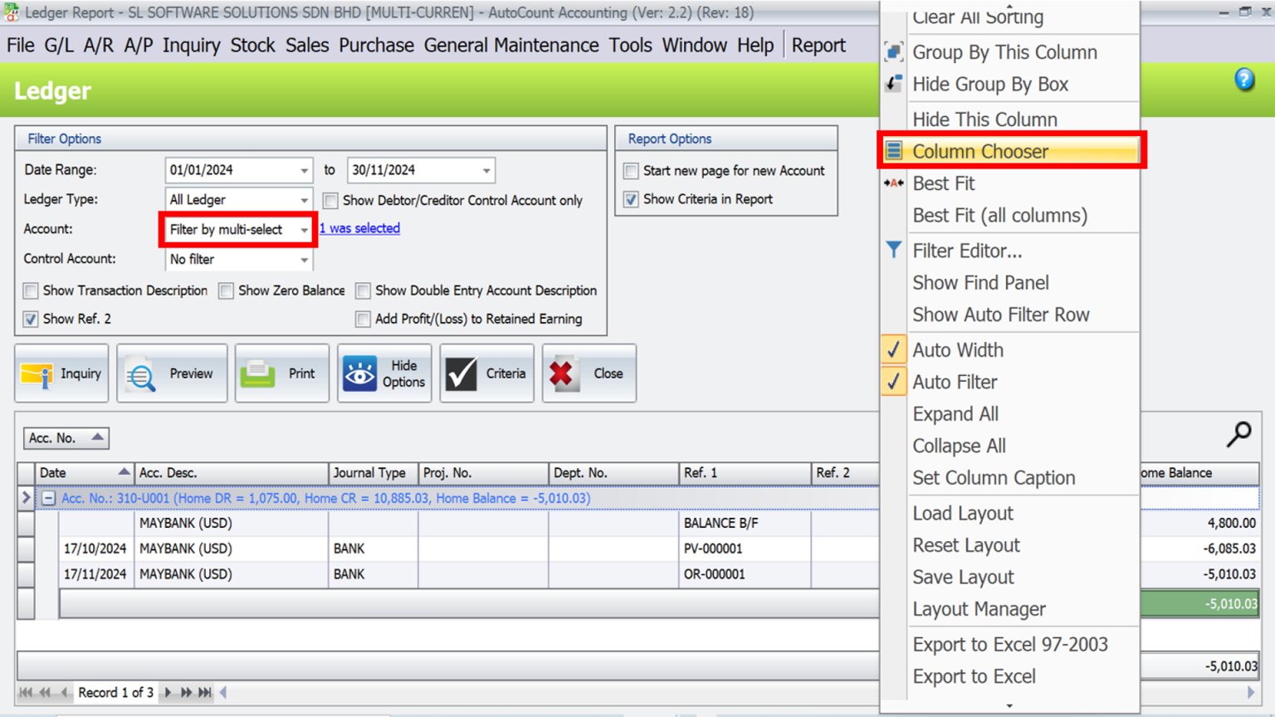Toggle Auto Width menu option
1275x717 pixels.
(1010, 350)
